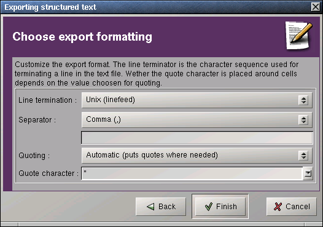Click the Exporting structured text title bar
This screenshot has width=323, height=227.
tap(155, 7)
